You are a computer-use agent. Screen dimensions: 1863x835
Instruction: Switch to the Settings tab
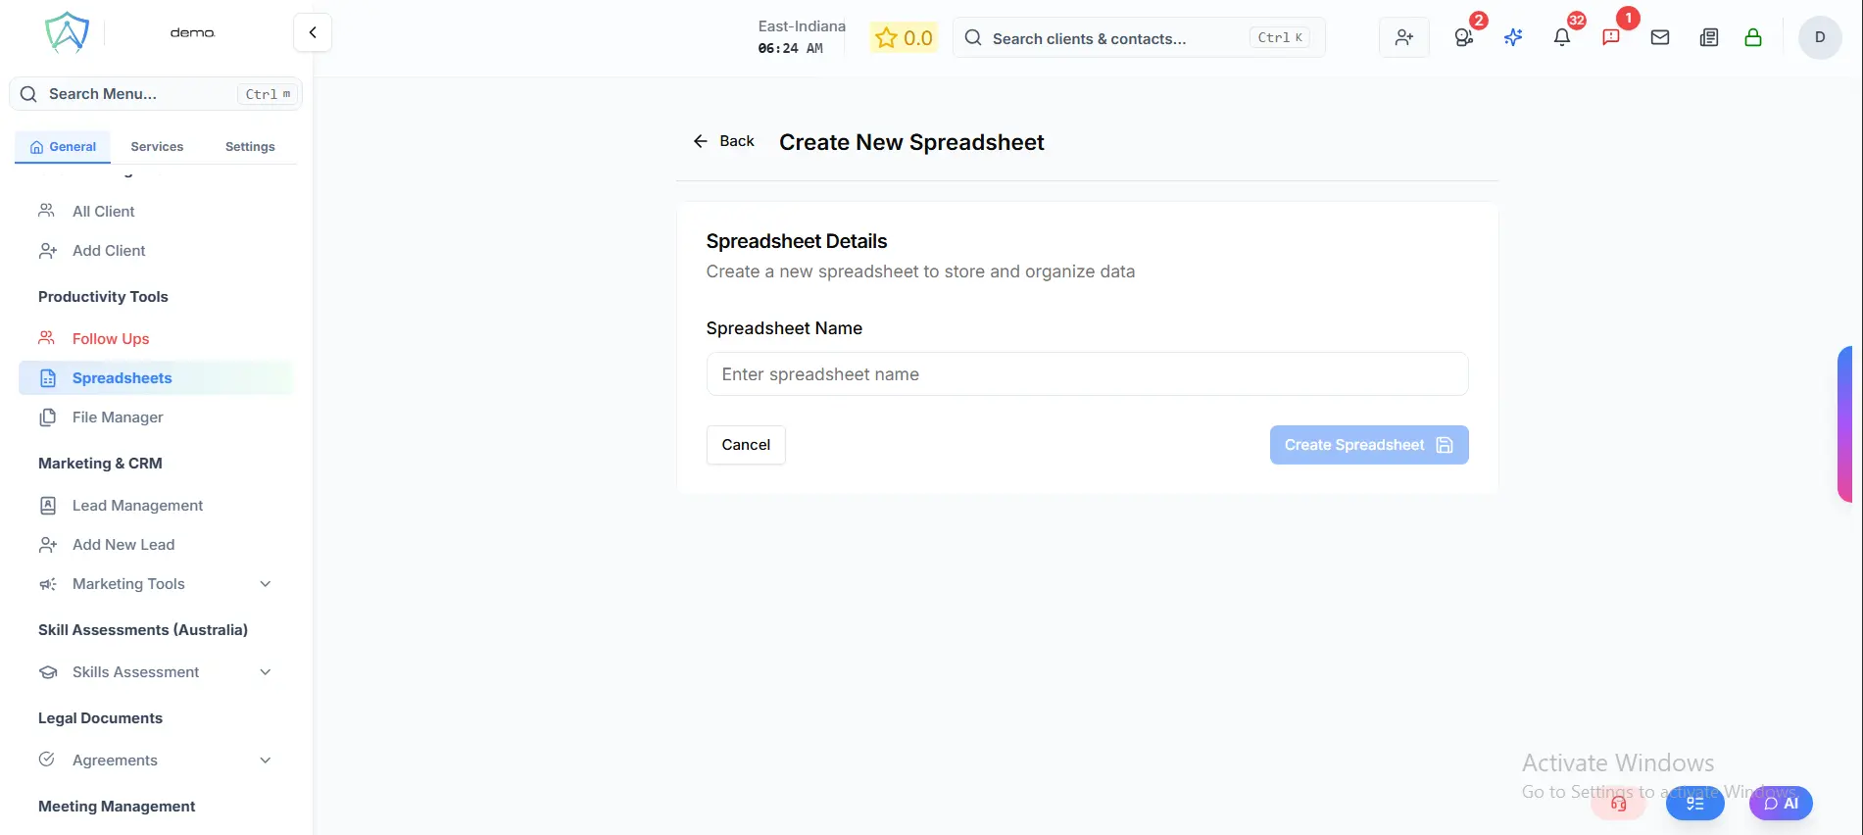(x=249, y=145)
